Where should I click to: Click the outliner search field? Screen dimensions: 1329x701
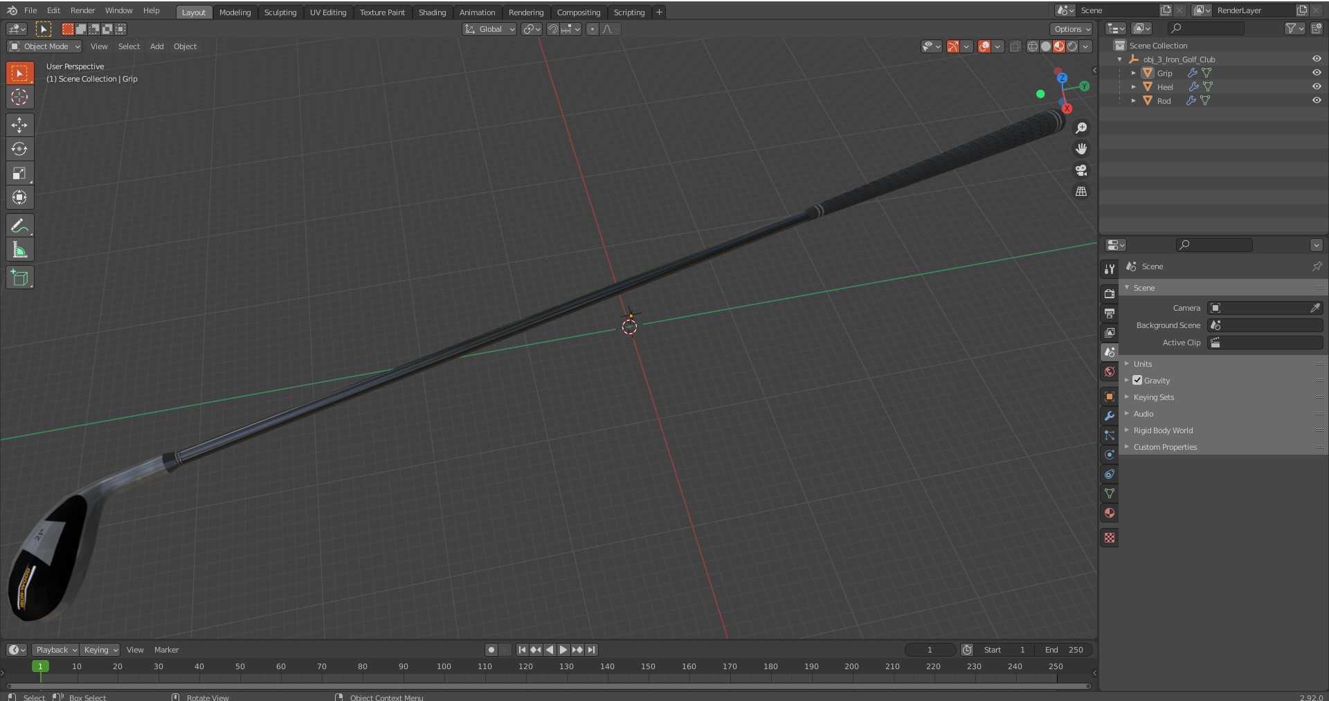point(1206,28)
